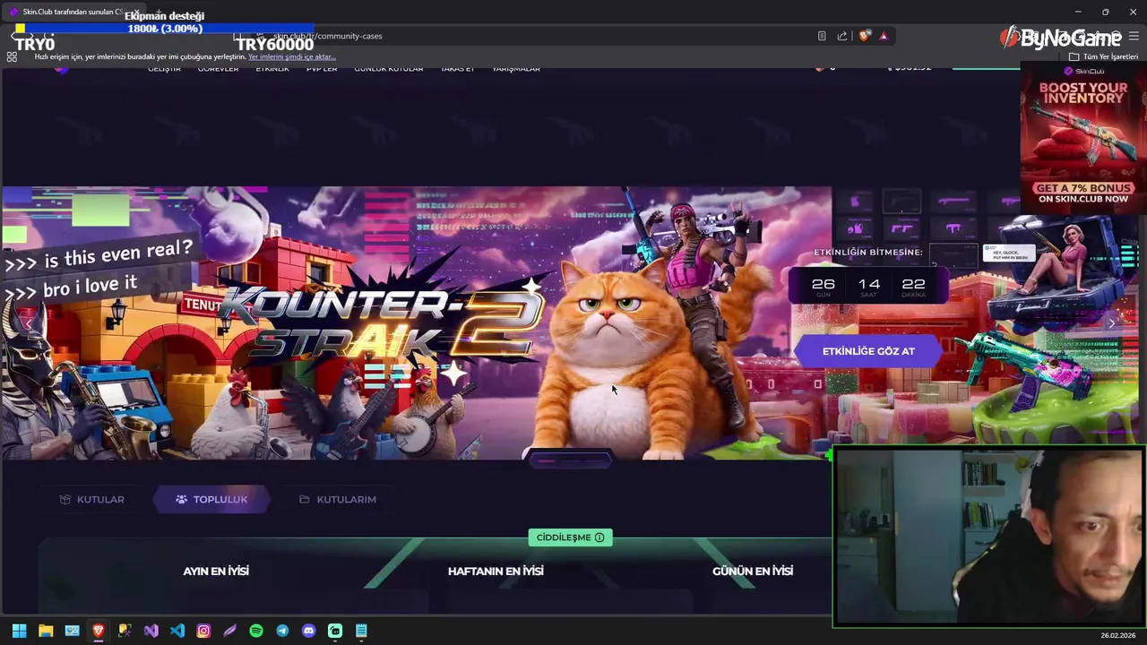Click info icon next to CİDDİLEŞME

pos(599,537)
